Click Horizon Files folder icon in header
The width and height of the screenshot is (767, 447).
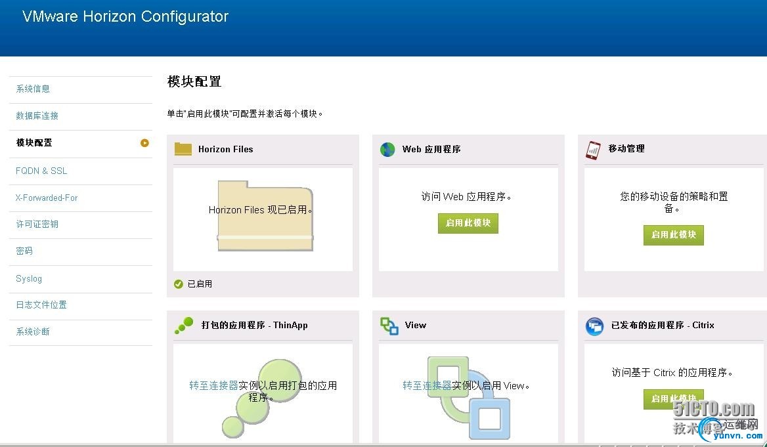(x=183, y=149)
